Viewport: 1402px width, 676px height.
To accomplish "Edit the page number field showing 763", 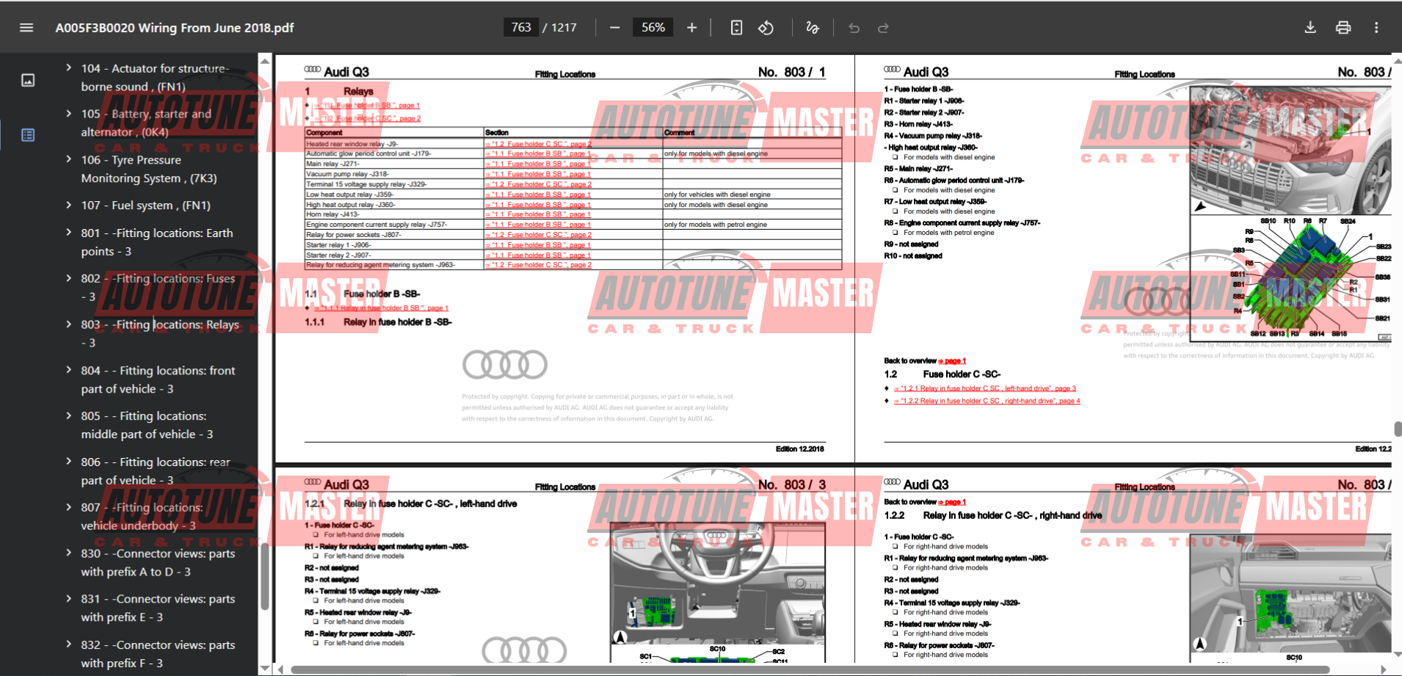I will 521,27.
